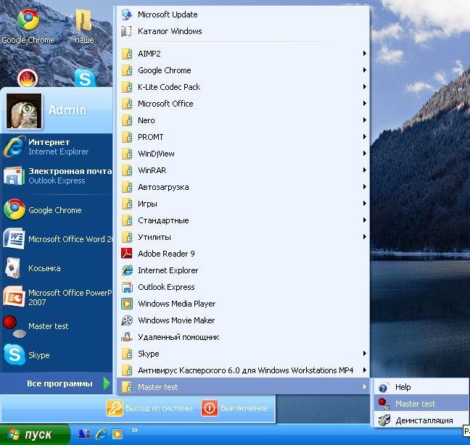The height and width of the screenshot is (445, 470).
Task: Expand the Nero folder submenu arrow
Action: point(365,120)
